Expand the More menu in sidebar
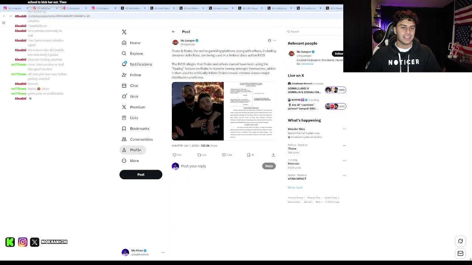Image resolution: width=472 pixels, height=265 pixels. 130,160
